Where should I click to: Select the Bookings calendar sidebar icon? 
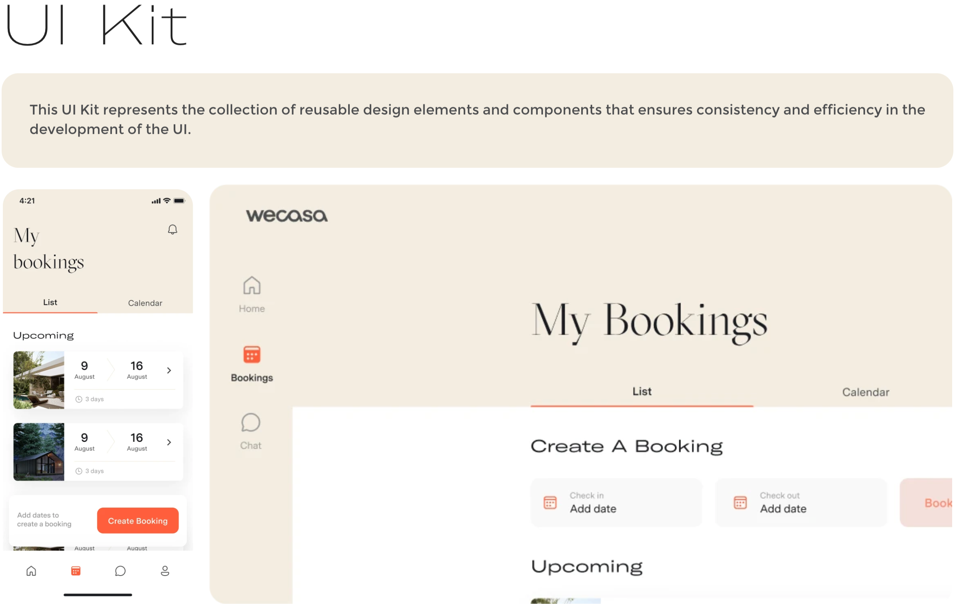pos(252,354)
